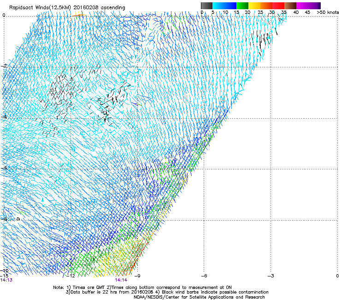The width and height of the screenshot is (341, 300).
Task: Click the title 'Rapidscat Winds(12.5KM) 20160208 ascending'
Action: 67,7
